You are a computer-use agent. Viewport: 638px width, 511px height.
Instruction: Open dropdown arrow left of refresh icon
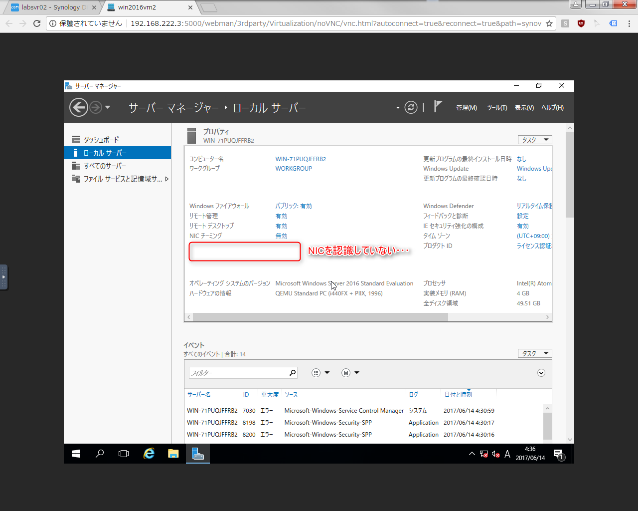click(x=398, y=108)
